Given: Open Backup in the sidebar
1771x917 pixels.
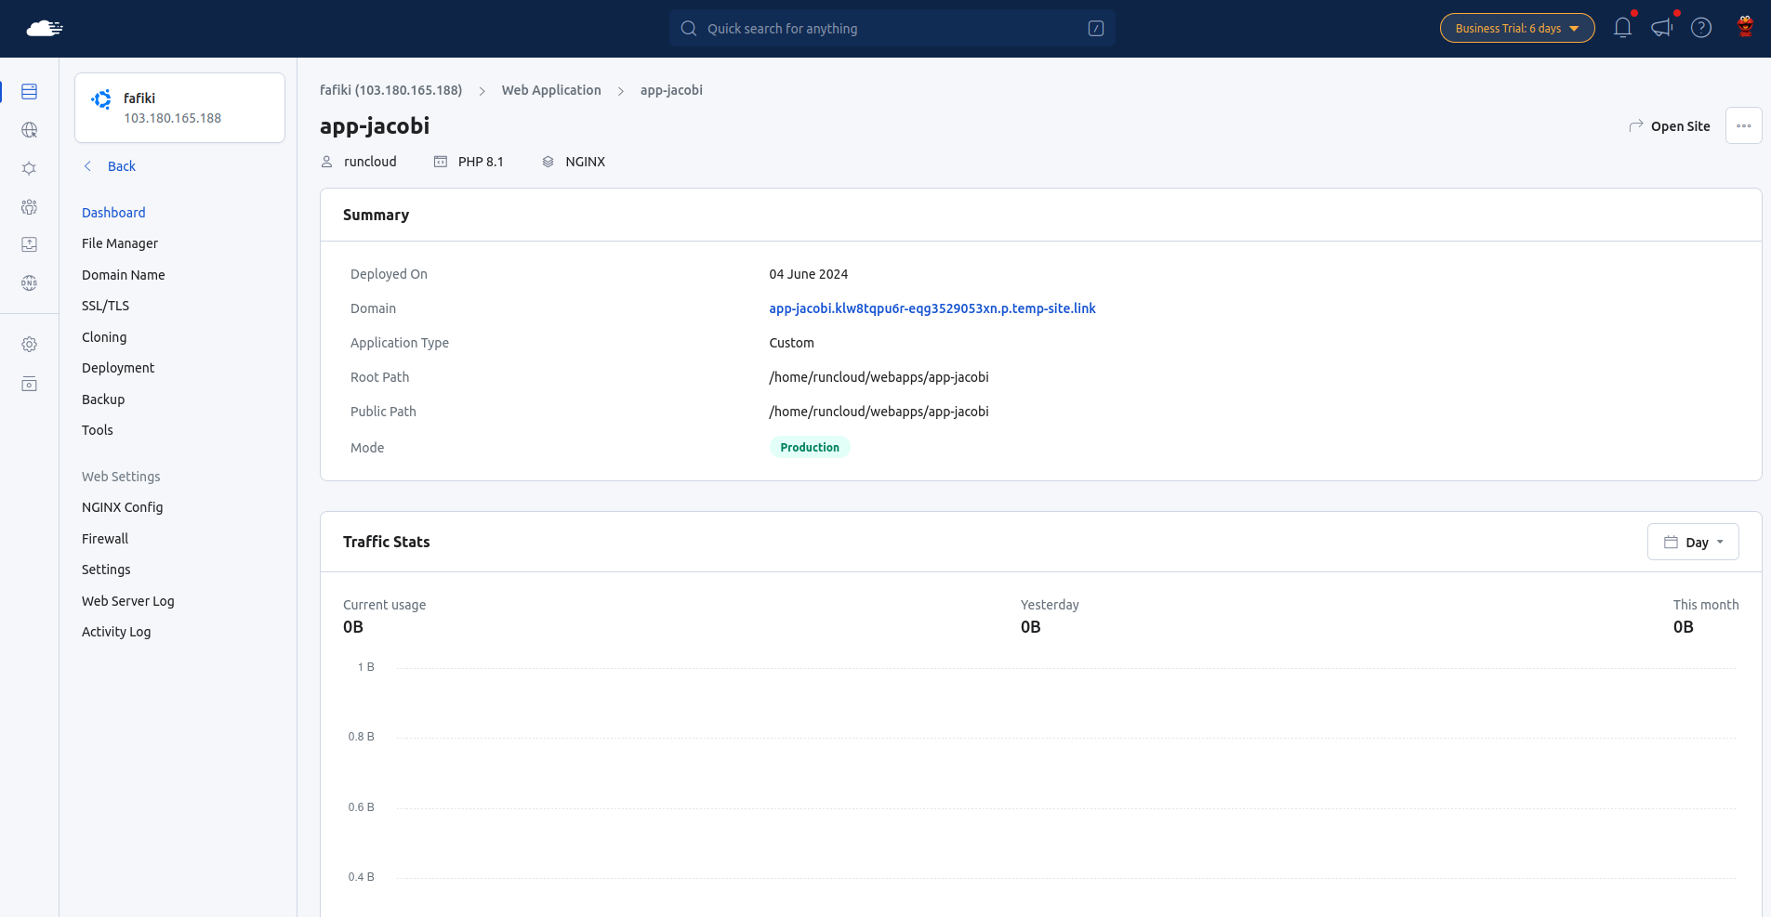Looking at the screenshot, I should tap(103, 400).
